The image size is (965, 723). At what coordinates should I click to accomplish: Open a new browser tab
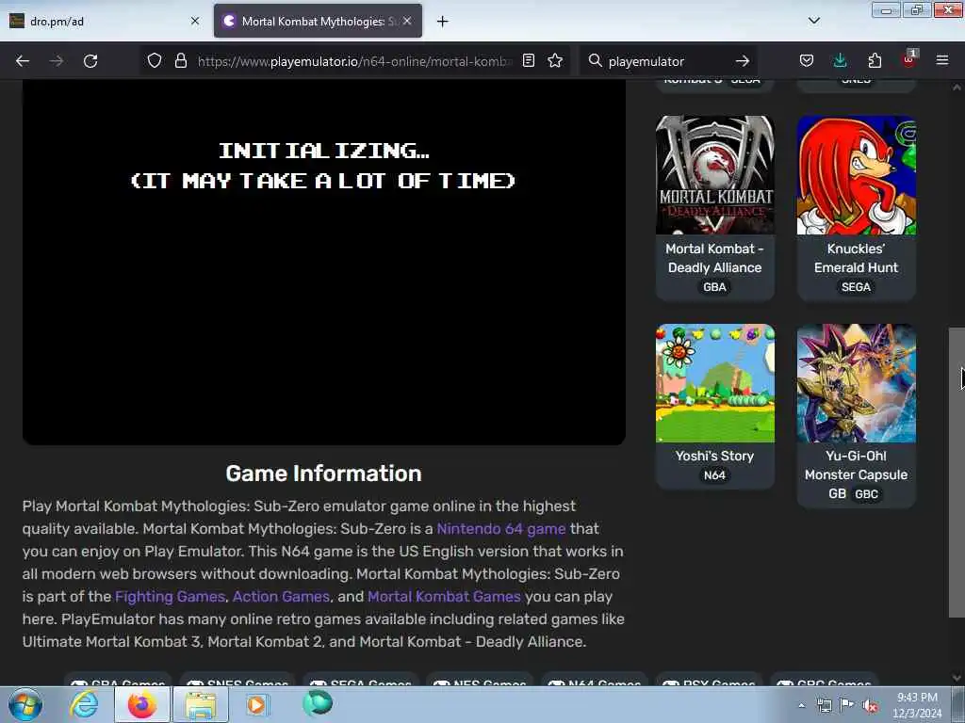click(443, 22)
